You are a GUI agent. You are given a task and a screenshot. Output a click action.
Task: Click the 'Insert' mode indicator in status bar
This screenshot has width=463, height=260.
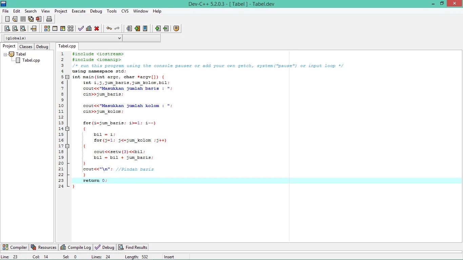click(169, 257)
